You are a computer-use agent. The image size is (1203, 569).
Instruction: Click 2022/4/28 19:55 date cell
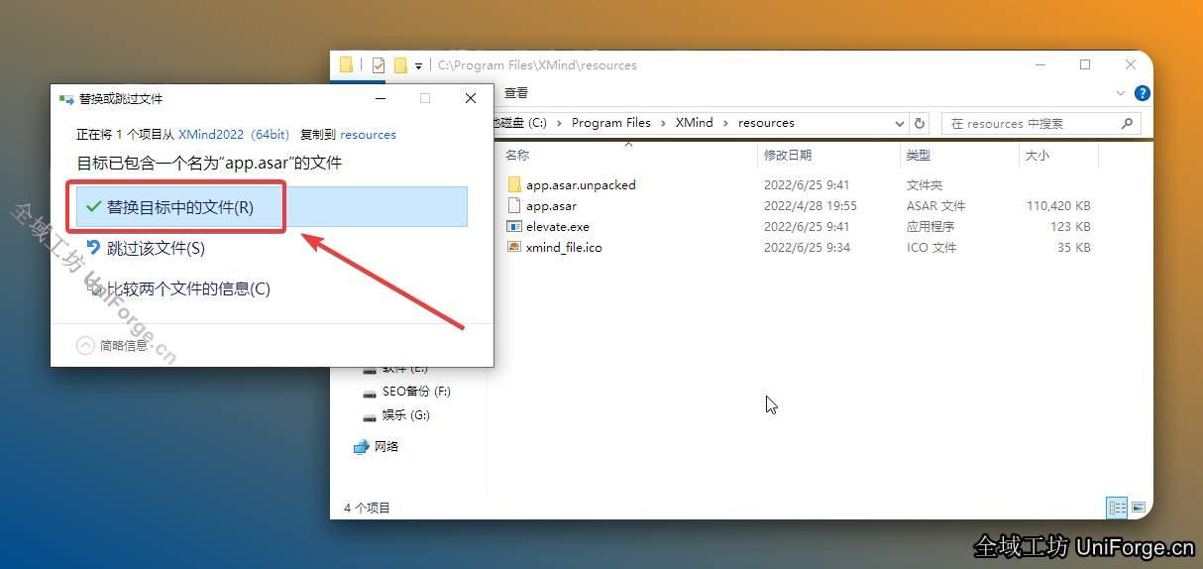tap(810, 206)
